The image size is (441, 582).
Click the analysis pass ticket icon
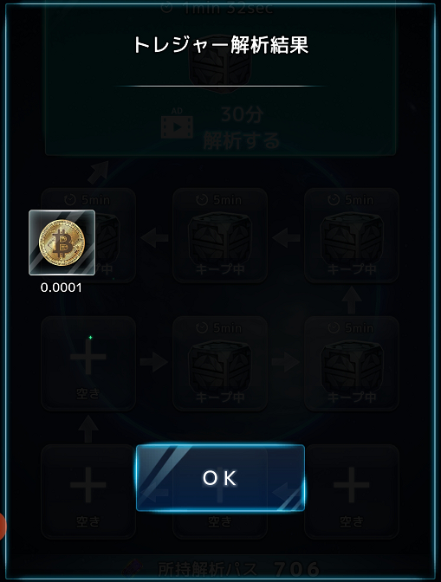[133, 569]
